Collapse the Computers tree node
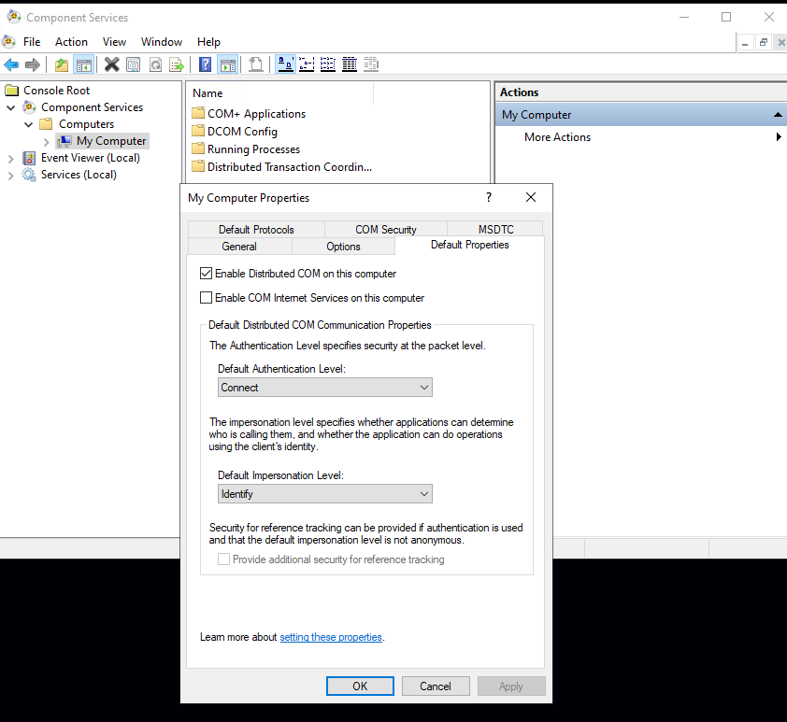The image size is (787, 722). pyautogui.click(x=29, y=124)
